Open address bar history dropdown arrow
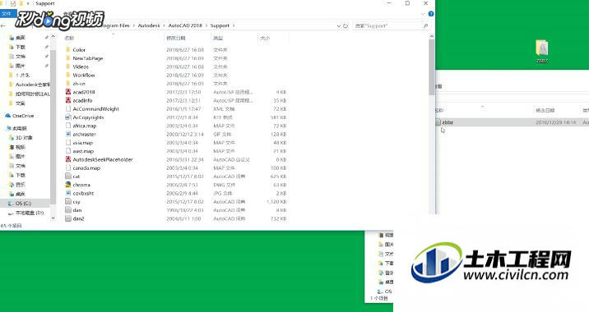This screenshot has height=312, width=589. pos(339,26)
